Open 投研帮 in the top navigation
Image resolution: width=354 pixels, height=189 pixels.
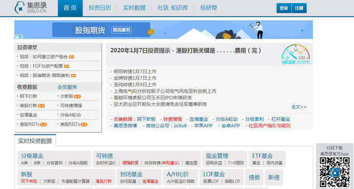click(x=208, y=8)
